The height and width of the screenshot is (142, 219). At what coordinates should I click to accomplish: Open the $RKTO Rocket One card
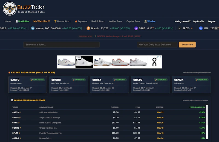click(x=150, y=85)
